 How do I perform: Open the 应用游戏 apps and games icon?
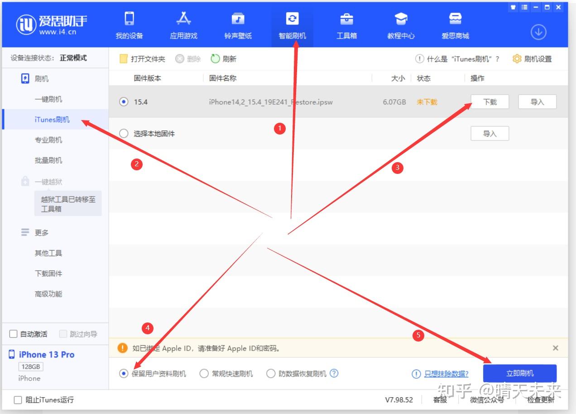(184, 19)
